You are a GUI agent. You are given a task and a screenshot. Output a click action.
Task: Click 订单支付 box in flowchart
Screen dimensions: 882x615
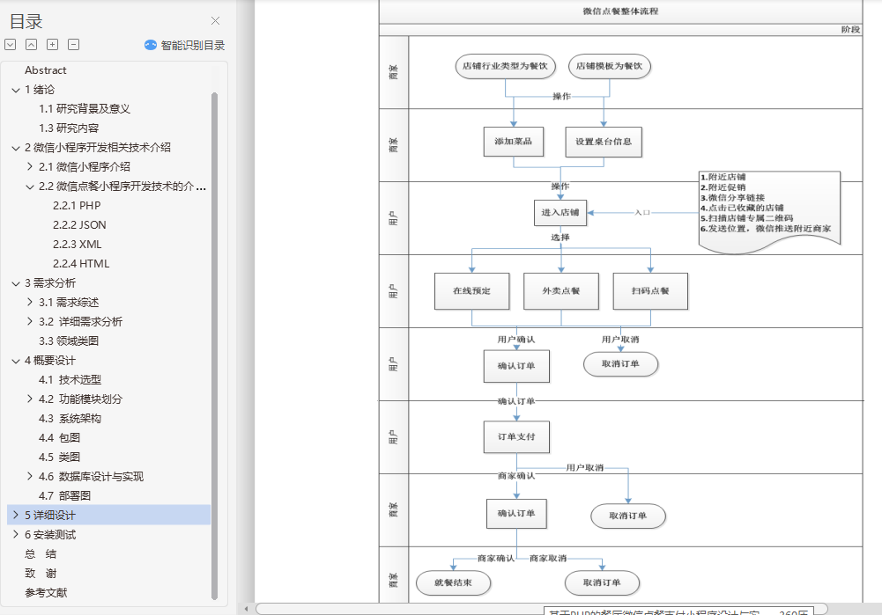516,437
